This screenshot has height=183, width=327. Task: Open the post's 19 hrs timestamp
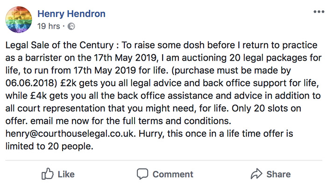pos(49,26)
